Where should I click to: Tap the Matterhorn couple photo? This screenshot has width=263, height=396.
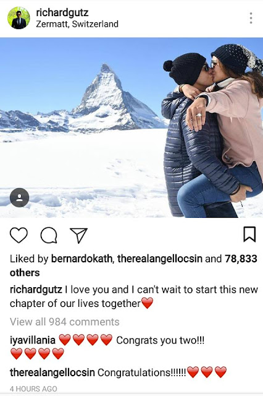[x=131, y=127]
